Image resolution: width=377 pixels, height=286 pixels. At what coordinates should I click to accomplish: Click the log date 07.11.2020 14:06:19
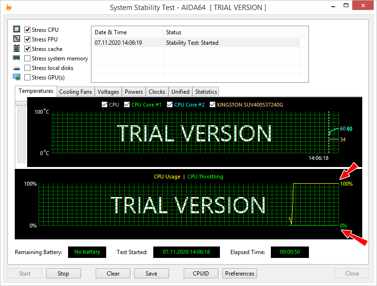coord(119,43)
